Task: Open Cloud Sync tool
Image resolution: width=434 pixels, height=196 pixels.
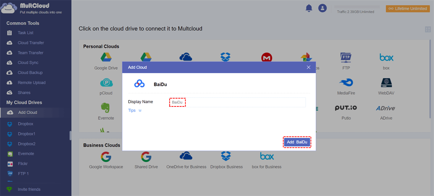Action: (28, 62)
